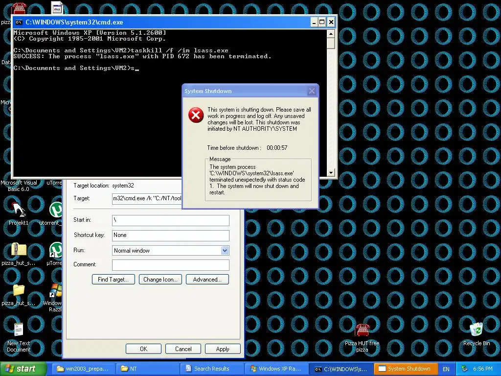This screenshot has width=501, height=376.
Task: Click the Advanced... button
Action: click(207, 280)
